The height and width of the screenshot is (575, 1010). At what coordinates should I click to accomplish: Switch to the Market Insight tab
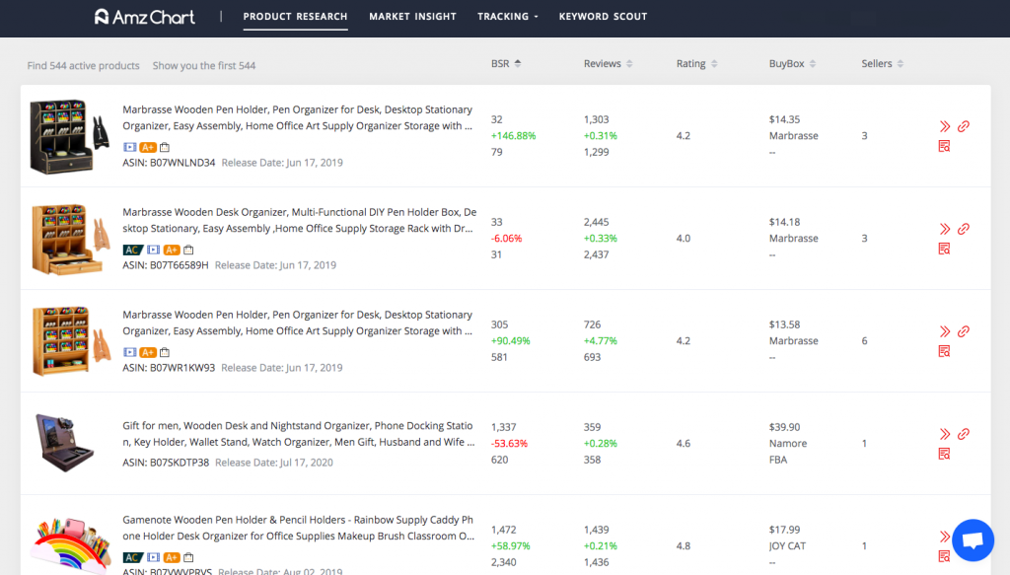click(412, 17)
